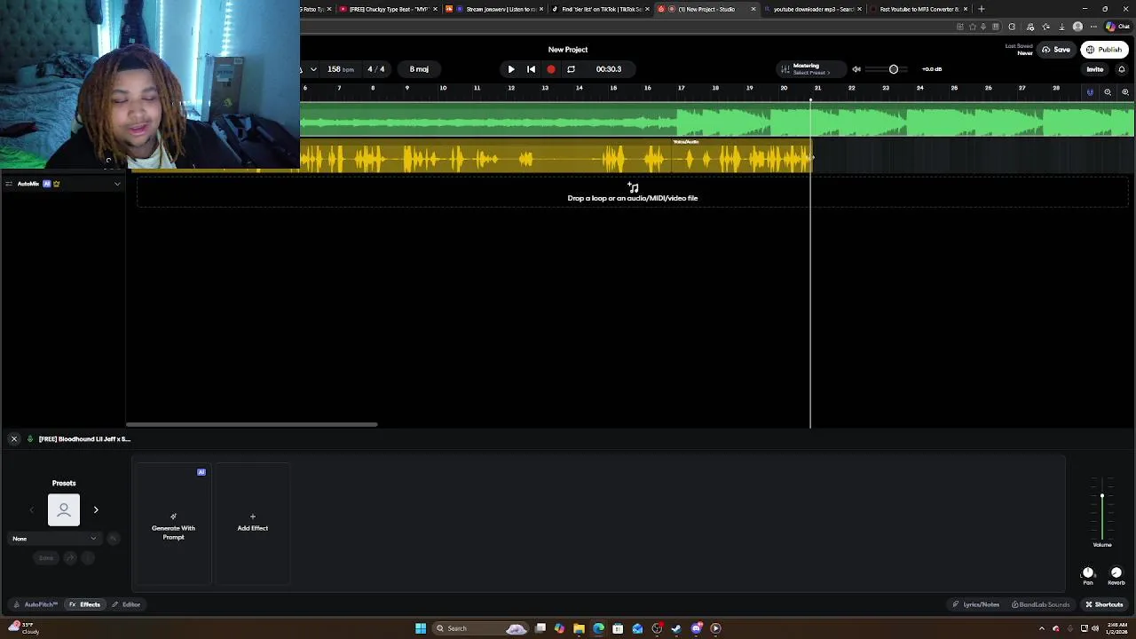Toggle the snap magnet icon
The height and width of the screenshot is (639, 1136).
click(x=1090, y=92)
